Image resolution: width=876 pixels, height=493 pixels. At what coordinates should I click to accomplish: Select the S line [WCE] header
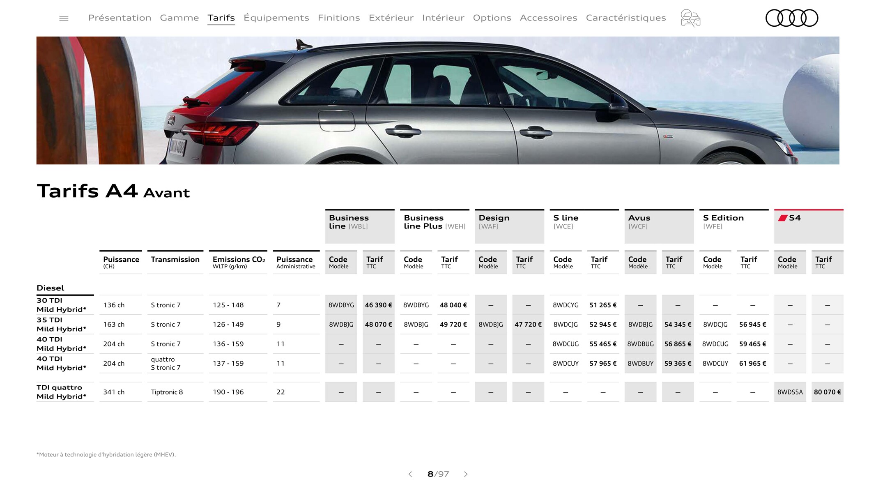tap(584, 226)
